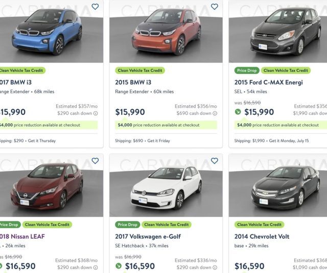
Task: Favorite the blue 2017 BMW i3
Action: click(x=95, y=7)
